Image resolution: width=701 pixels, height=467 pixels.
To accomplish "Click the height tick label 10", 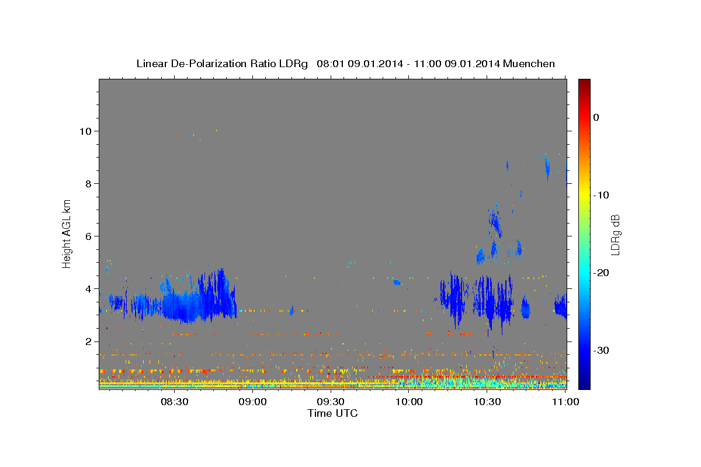I will tap(85, 131).
